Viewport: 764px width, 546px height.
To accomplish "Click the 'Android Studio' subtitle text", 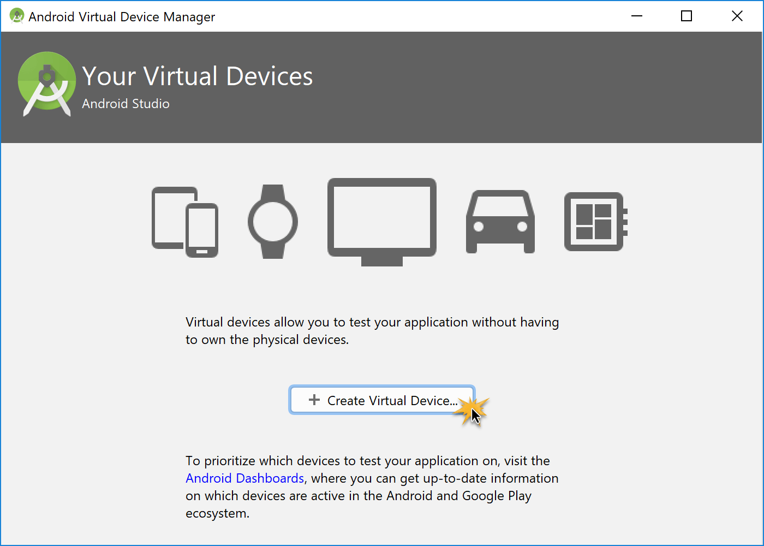I will click(x=126, y=104).
